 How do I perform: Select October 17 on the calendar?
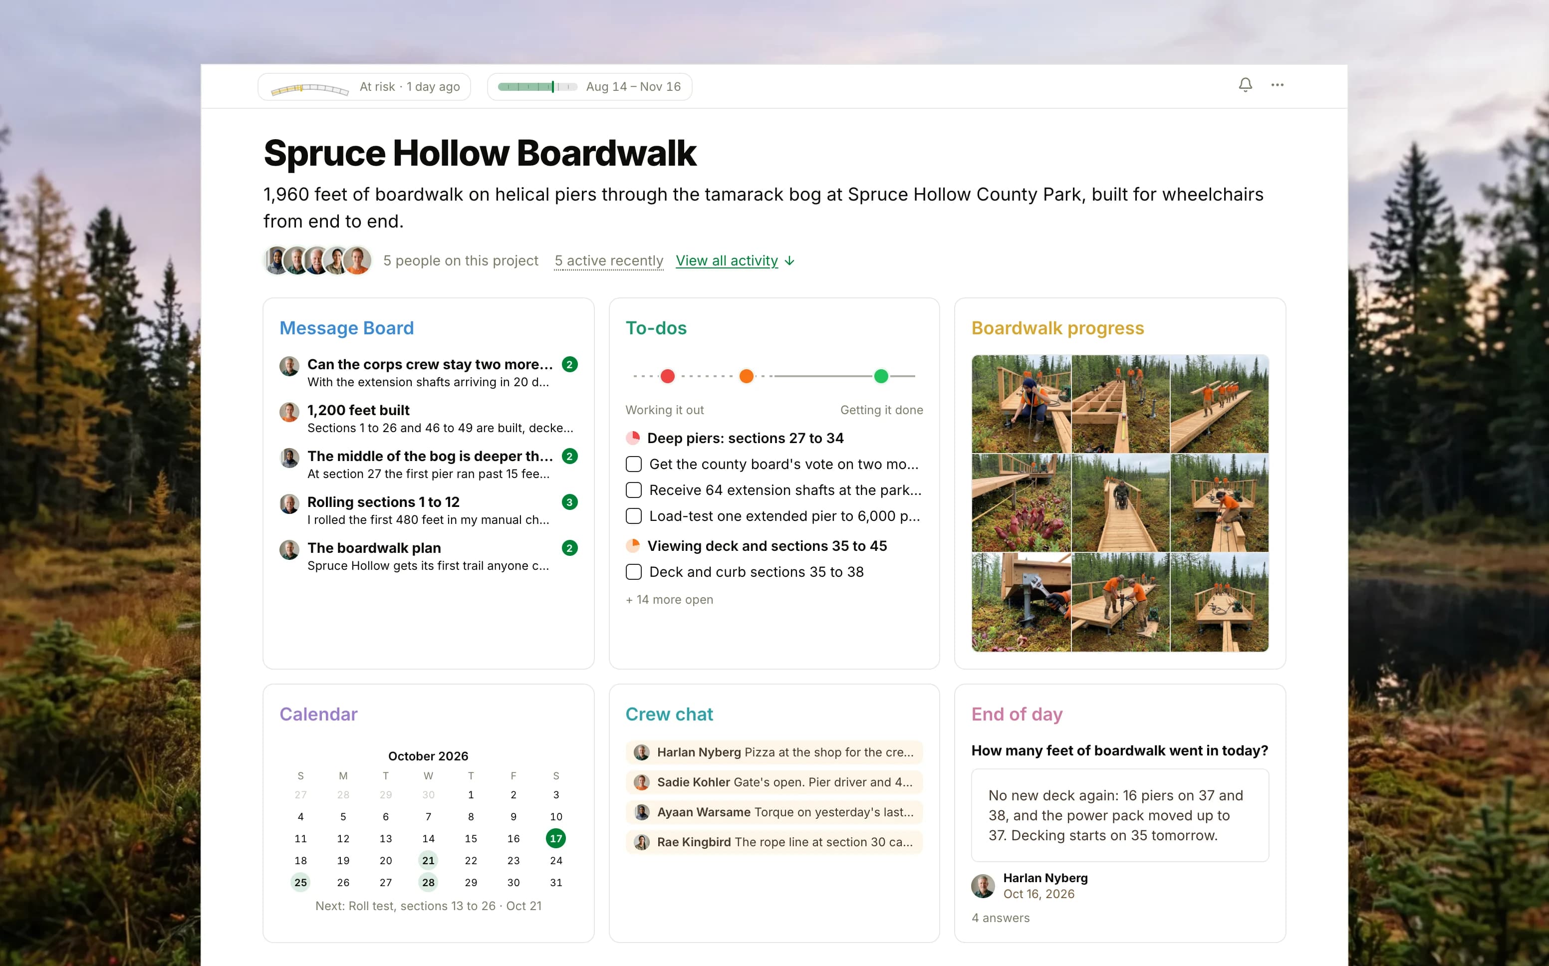click(556, 838)
